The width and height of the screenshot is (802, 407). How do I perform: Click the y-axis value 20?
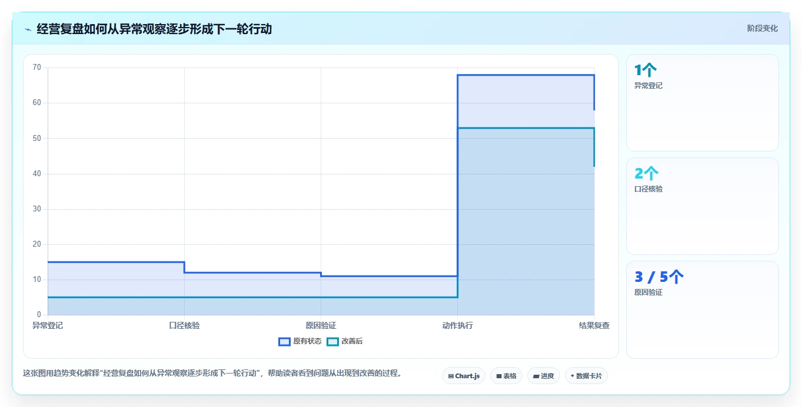[x=37, y=244]
